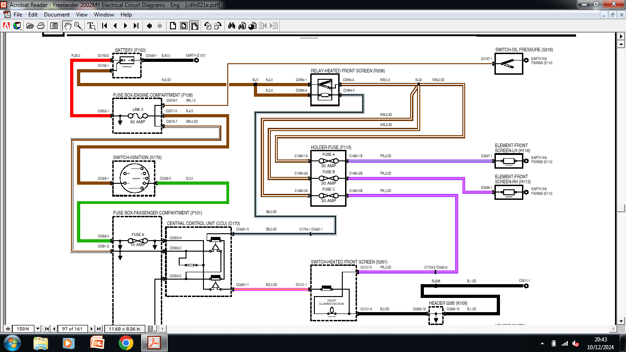Image resolution: width=626 pixels, height=352 pixels.
Task: Select the Text Select tool
Action: tap(91, 26)
